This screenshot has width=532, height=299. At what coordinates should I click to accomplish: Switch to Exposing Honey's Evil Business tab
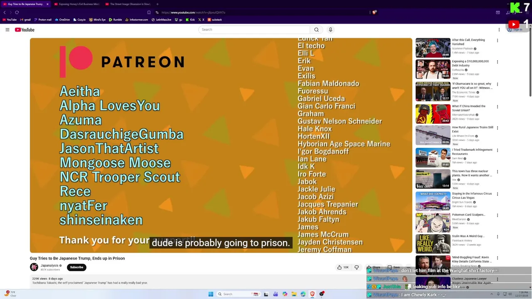pos(77,4)
